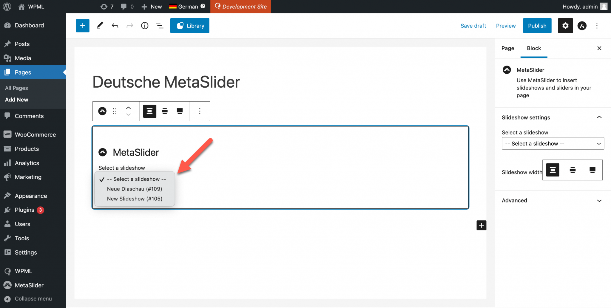Click the WordPress logo in admin bar
Screen dimensions: 611x308
(x=7, y=7)
